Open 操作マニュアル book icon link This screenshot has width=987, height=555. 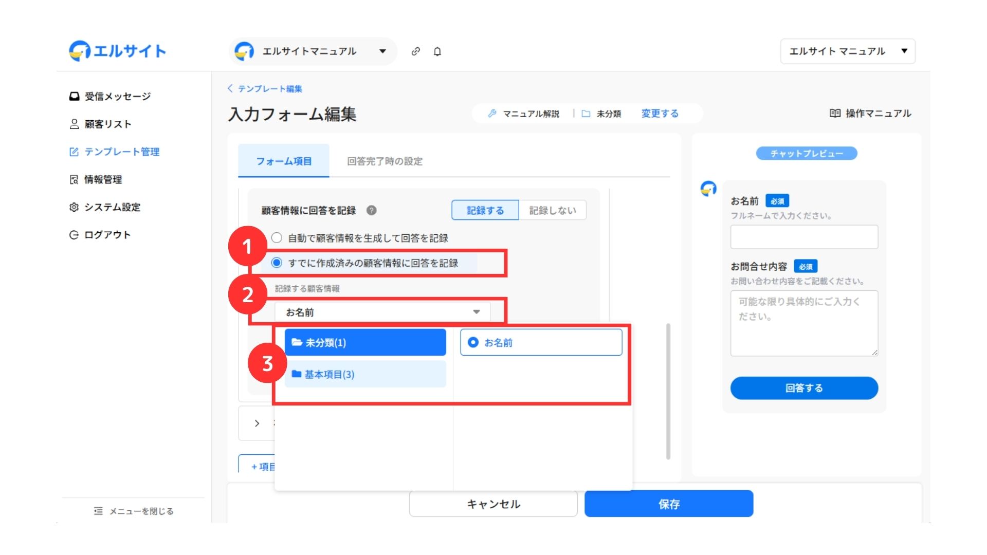[x=870, y=114]
